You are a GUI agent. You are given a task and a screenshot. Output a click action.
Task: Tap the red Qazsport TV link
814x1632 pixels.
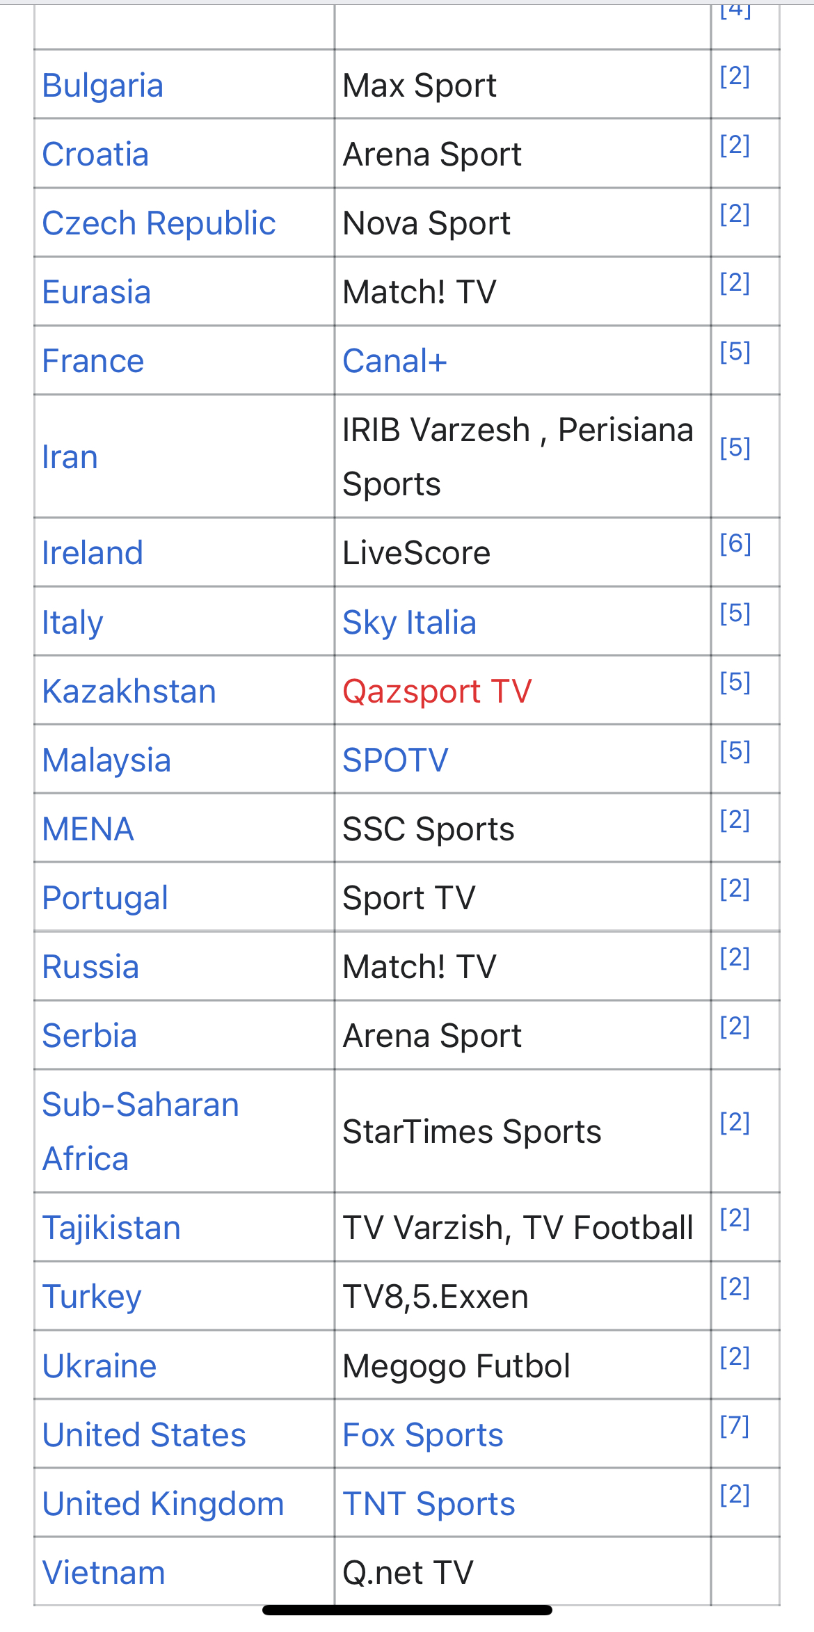437,691
